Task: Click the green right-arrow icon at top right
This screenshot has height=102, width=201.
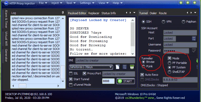Action: pyautogui.click(x=195, y=3)
